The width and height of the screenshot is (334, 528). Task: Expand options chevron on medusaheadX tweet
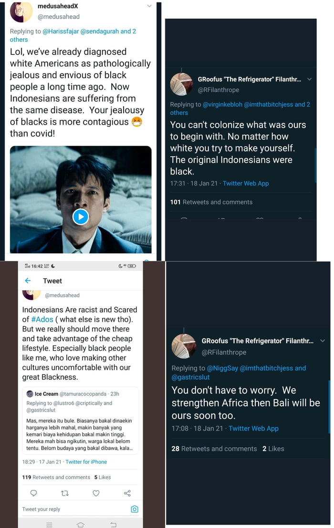point(149,6)
